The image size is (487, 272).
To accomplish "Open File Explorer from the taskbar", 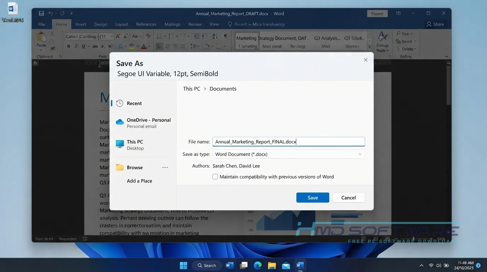I will click(272, 265).
